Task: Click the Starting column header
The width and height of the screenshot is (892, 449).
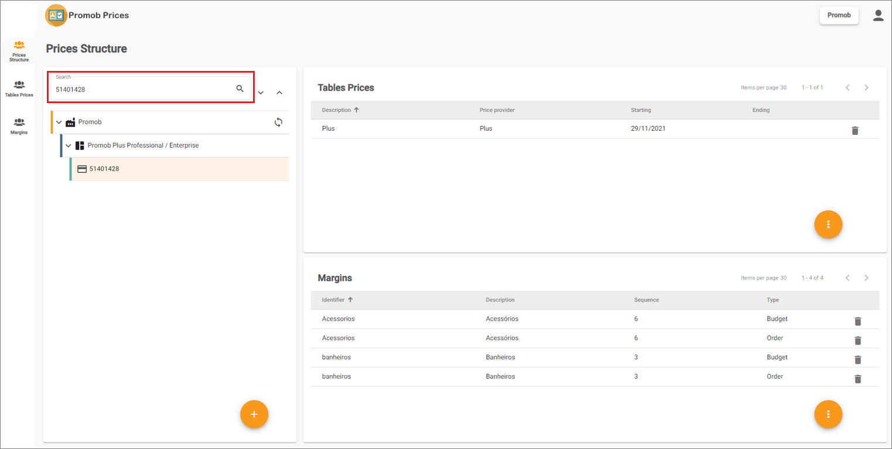Action: pos(641,110)
